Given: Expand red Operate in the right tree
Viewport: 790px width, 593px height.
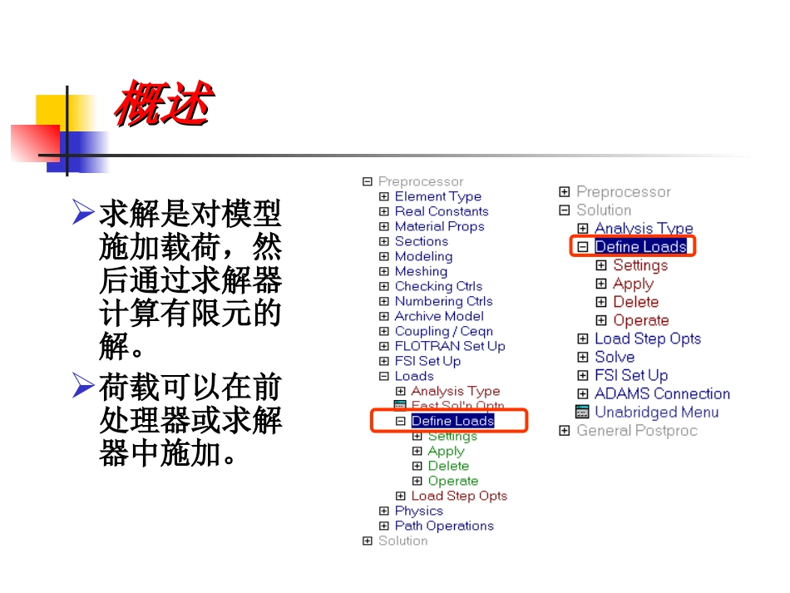Looking at the screenshot, I should (x=601, y=320).
